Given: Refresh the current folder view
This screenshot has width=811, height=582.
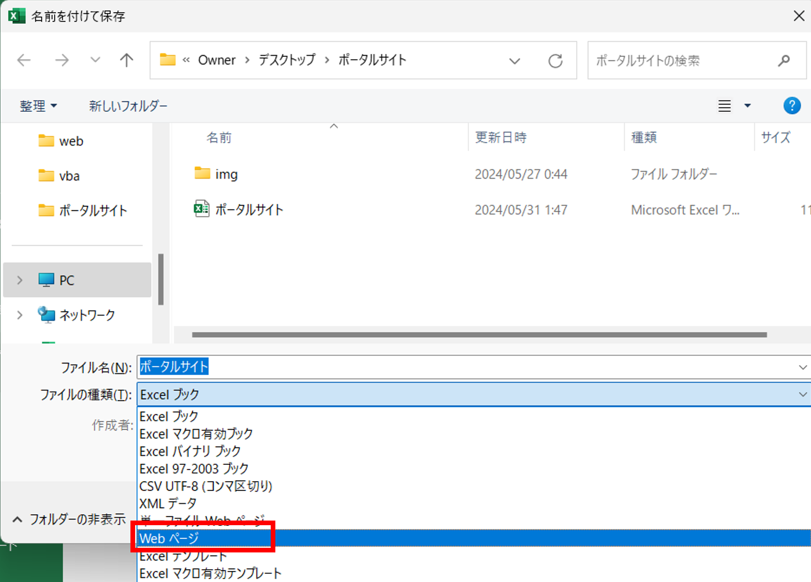Looking at the screenshot, I should (555, 61).
